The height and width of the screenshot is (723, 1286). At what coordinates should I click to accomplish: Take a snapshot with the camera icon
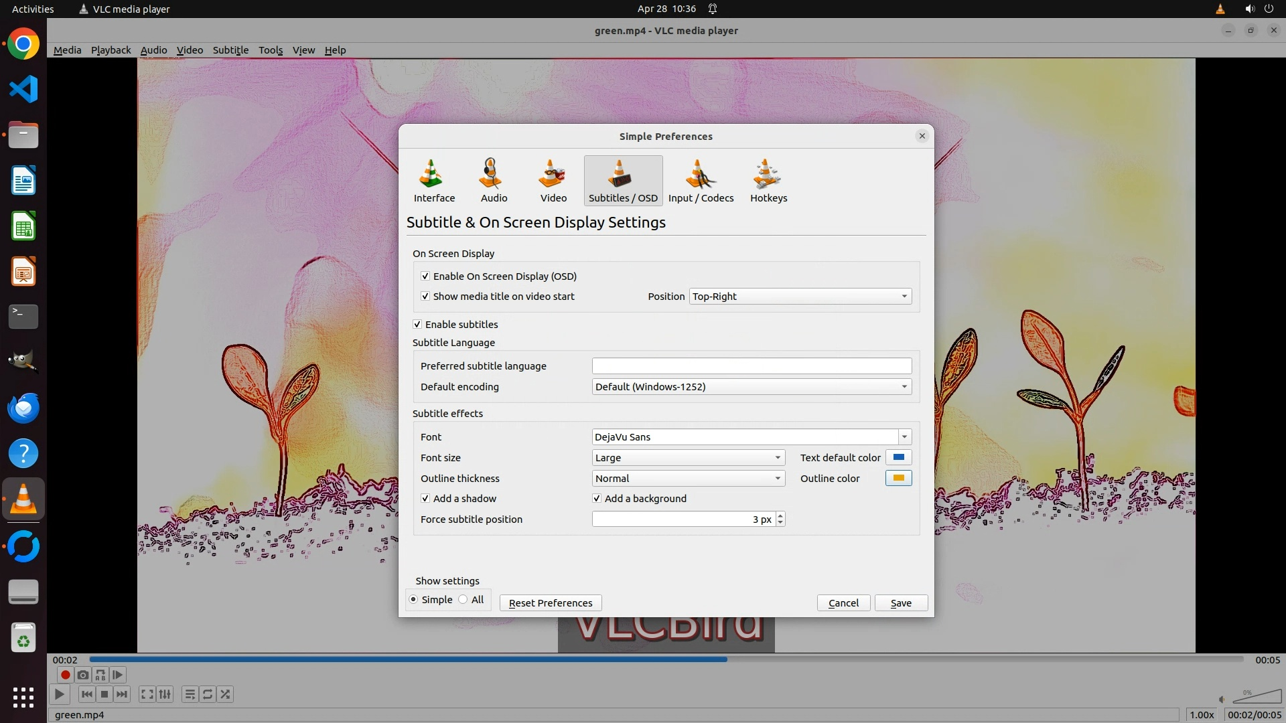[x=83, y=675]
